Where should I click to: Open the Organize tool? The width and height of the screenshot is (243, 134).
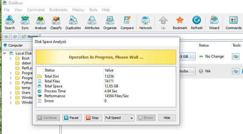pos(110,23)
